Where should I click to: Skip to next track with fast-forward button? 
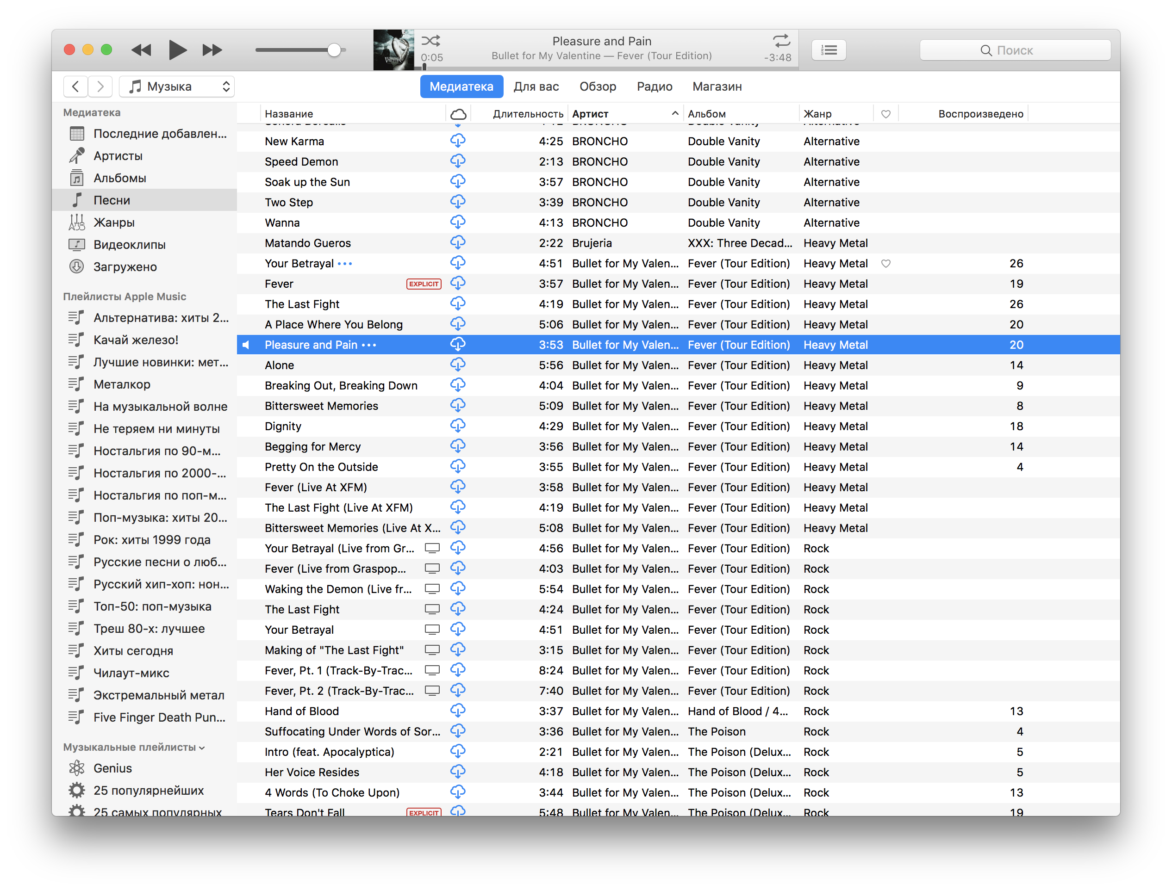(212, 50)
